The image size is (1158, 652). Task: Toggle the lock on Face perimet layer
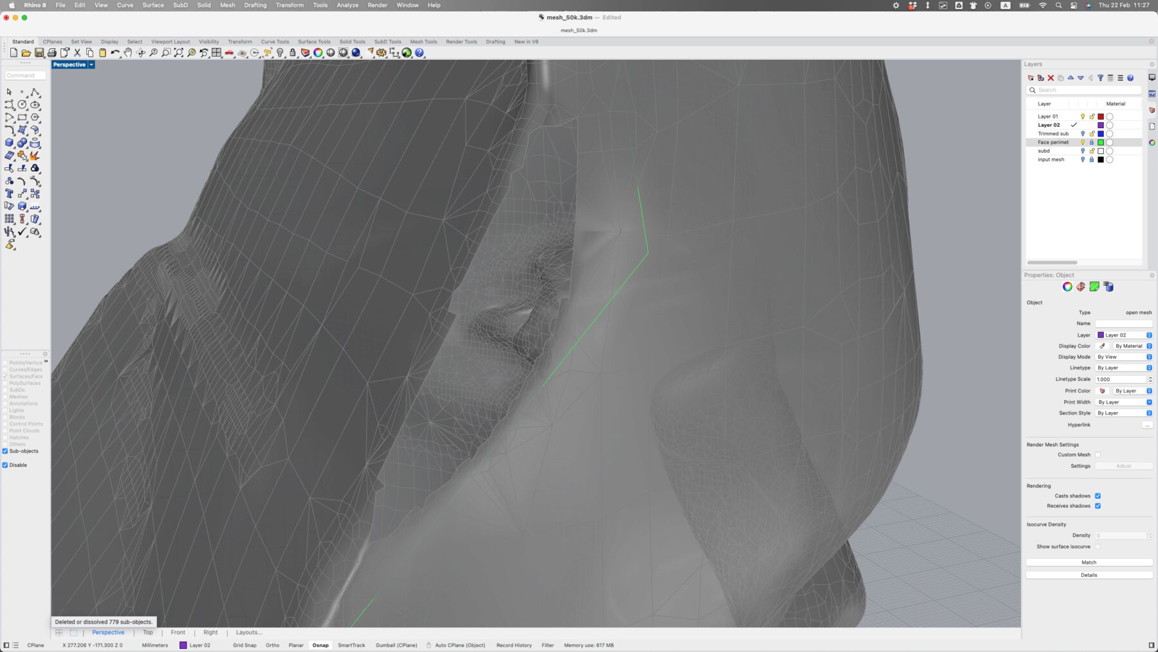pos(1092,142)
